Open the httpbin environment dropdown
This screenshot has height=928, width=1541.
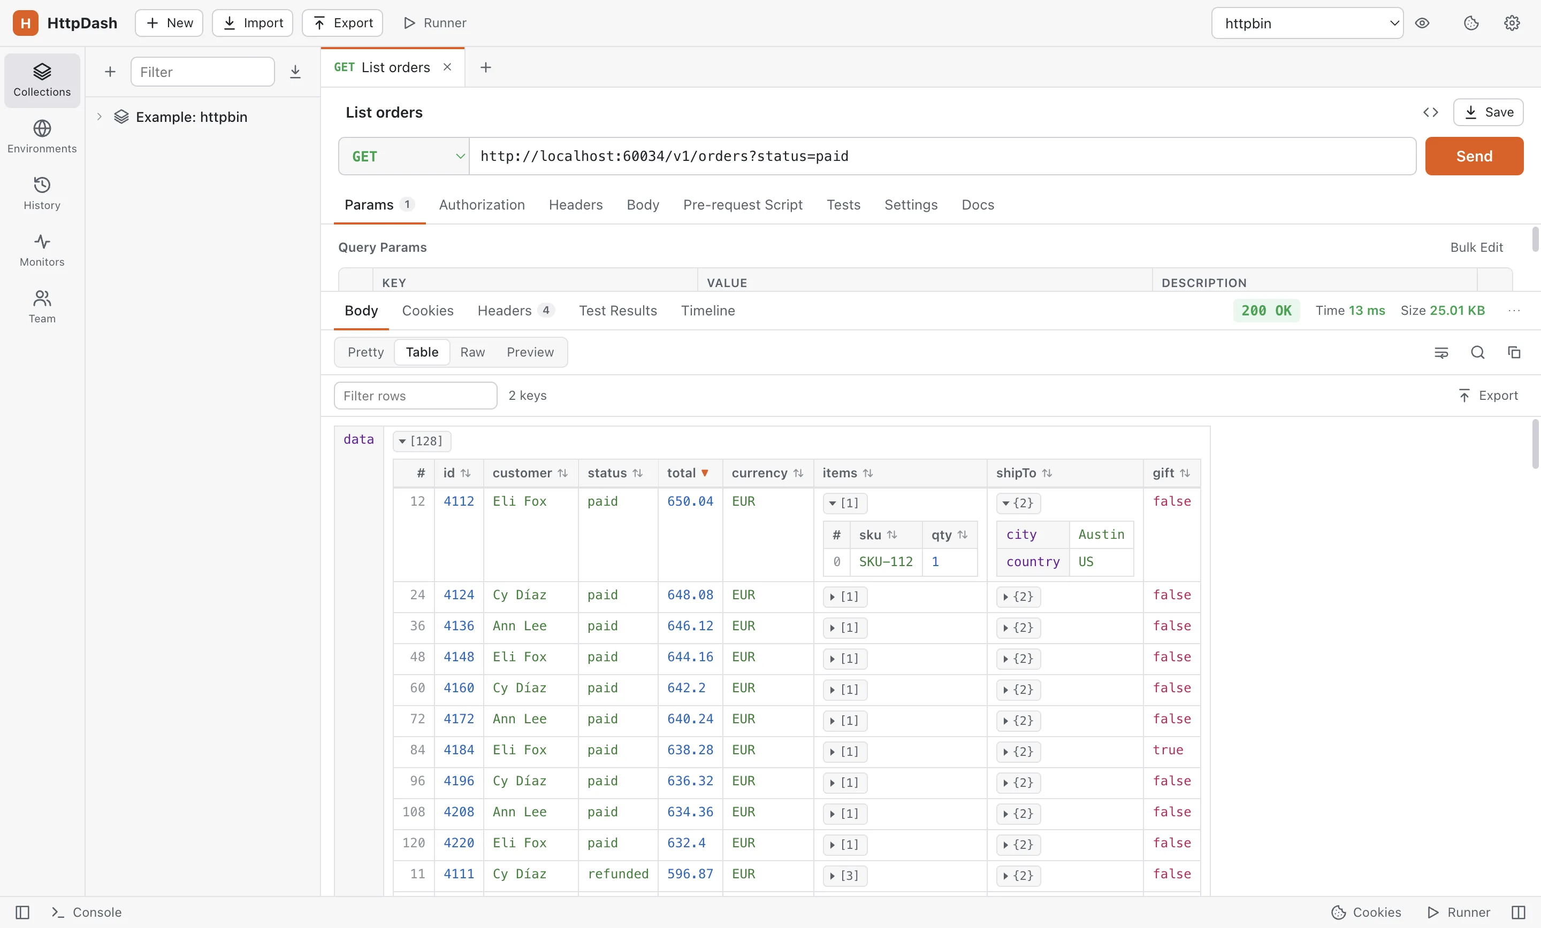pos(1307,23)
